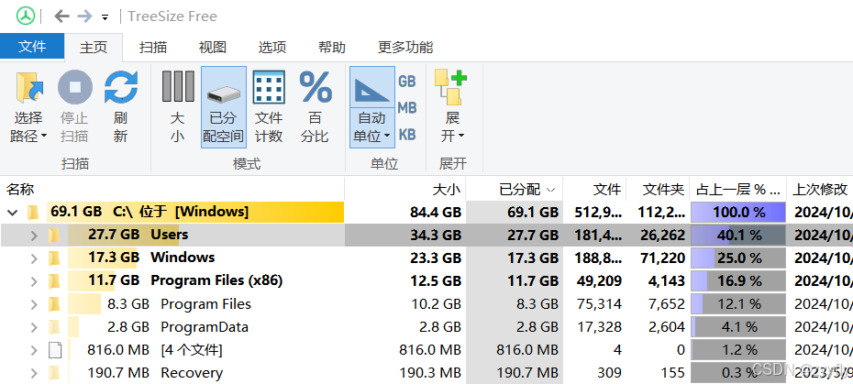Screen dimensions: 853x384
Task: Click the [4 个文件] file icon
Action: (x=55, y=350)
